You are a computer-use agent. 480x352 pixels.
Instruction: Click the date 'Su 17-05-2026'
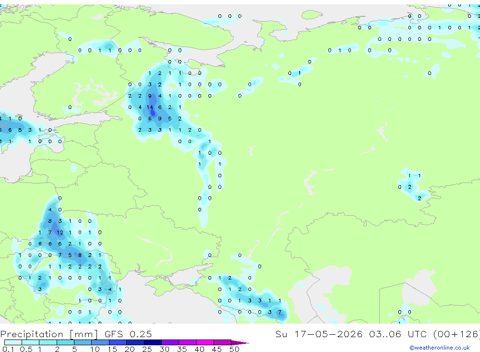point(319,334)
